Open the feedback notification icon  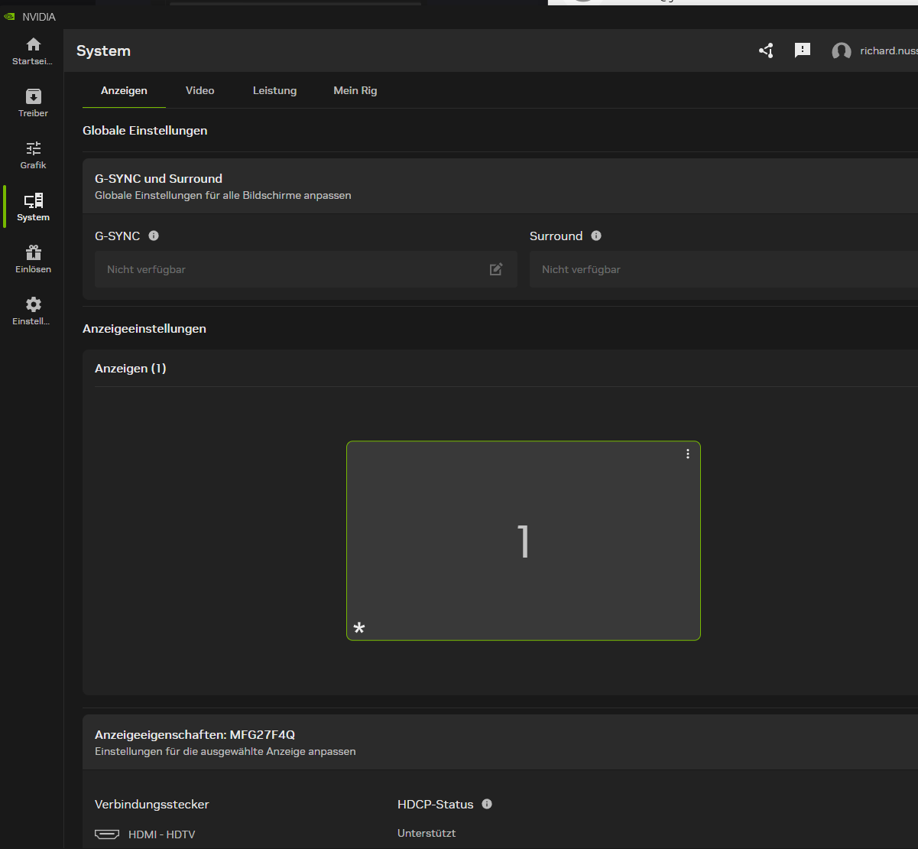[x=802, y=50]
